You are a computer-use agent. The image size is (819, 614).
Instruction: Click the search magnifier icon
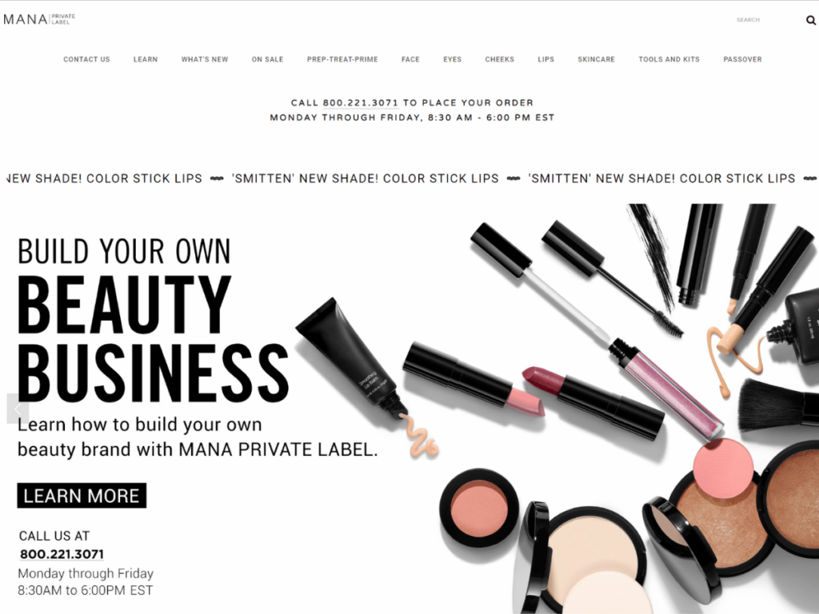811,20
